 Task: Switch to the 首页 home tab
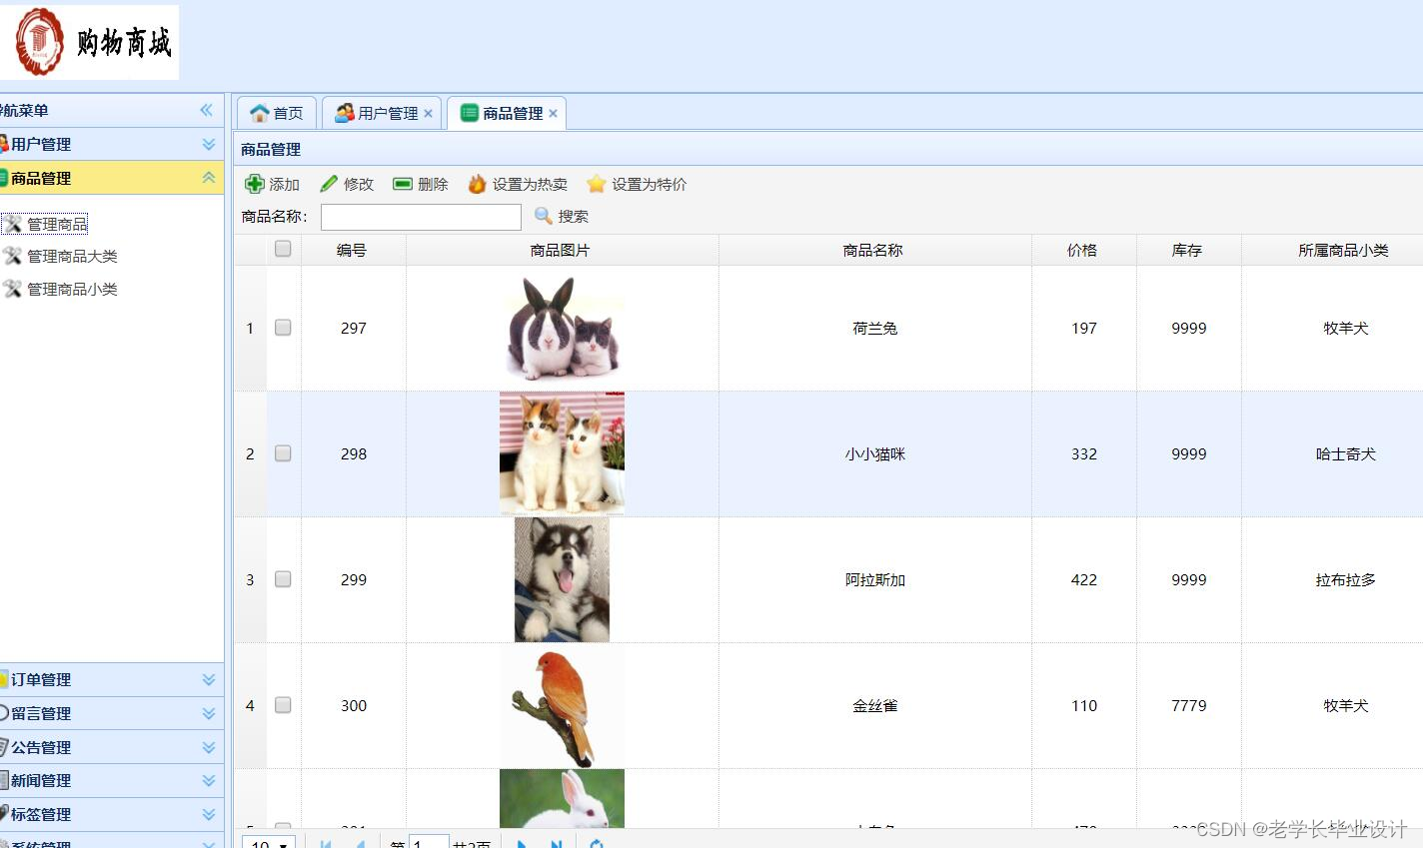click(x=277, y=113)
